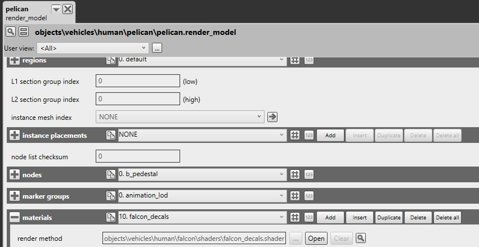Click the copy block icon in nodes row
479x247 pixels.
coord(111,175)
